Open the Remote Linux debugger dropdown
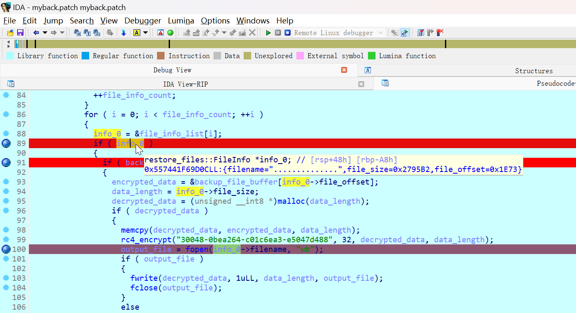The image size is (576, 313). [339, 33]
